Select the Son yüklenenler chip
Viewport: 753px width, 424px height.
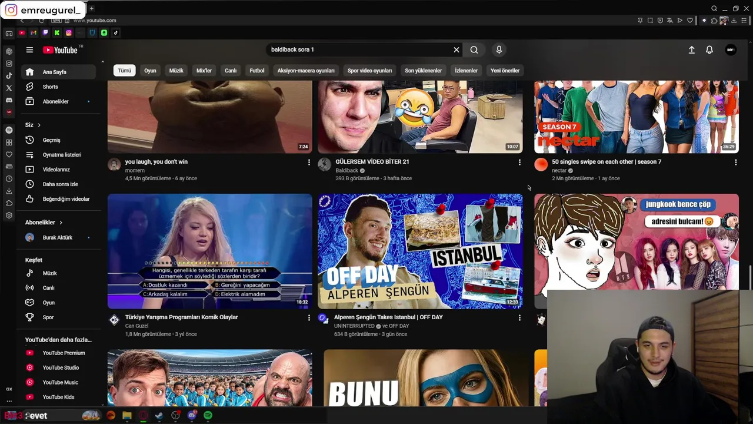[x=423, y=71]
